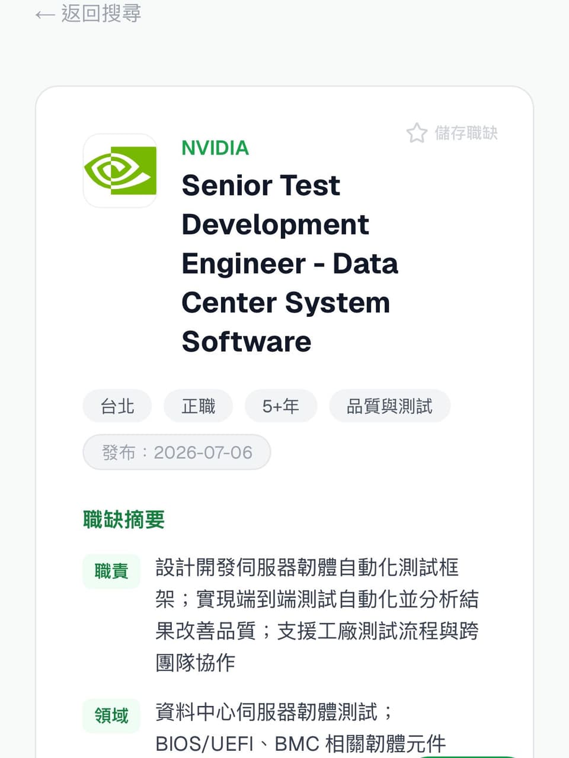569x758 pixels.
Task: Click the green 職責 label badge
Action: pyautogui.click(x=111, y=571)
